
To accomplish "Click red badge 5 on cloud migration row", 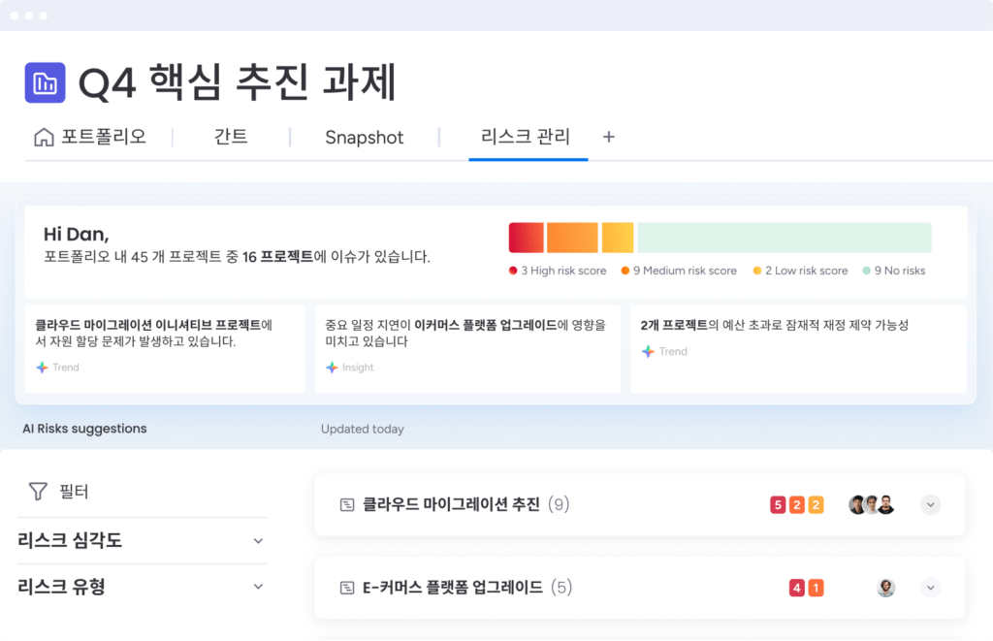I will pyautogui.click(x=777, y=504).
